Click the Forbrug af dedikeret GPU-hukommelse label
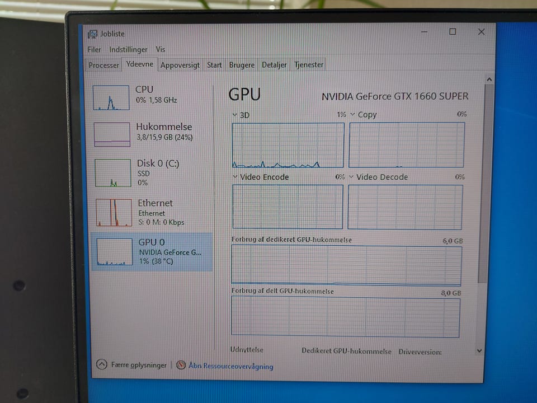The height and width of the screenshot is (403, 537). [291, 240]
